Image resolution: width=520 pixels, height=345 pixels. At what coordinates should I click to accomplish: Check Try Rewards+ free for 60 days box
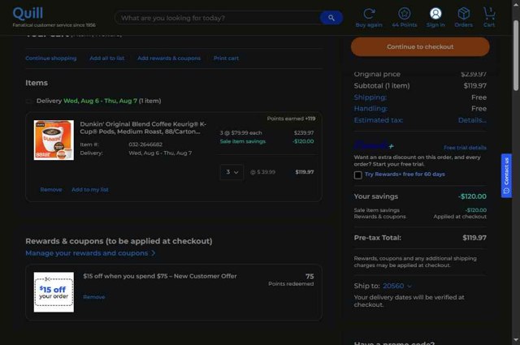357,175
